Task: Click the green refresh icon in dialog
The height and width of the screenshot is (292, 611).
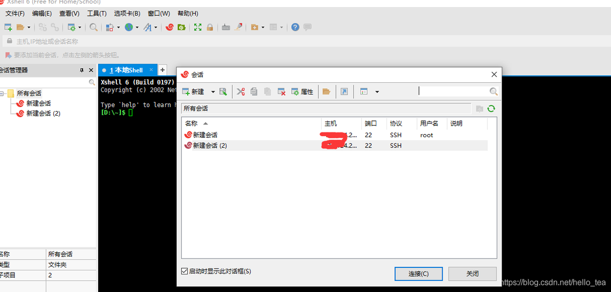Action: coord(491,109)
